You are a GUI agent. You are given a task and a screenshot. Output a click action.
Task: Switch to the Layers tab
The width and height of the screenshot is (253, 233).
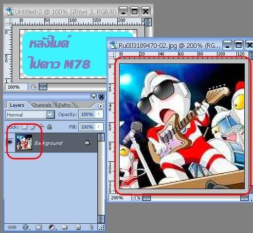click(x=17, y=105)
